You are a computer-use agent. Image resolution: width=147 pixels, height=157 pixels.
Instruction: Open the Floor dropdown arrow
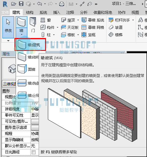click(x=78, y=35)
